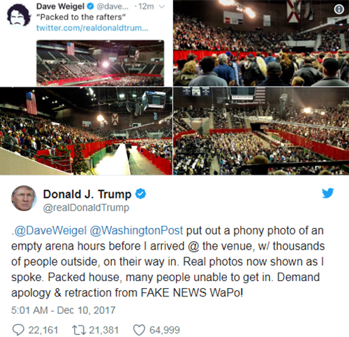Open Donald J. Trump's profile photo

(x=24, y=199)
